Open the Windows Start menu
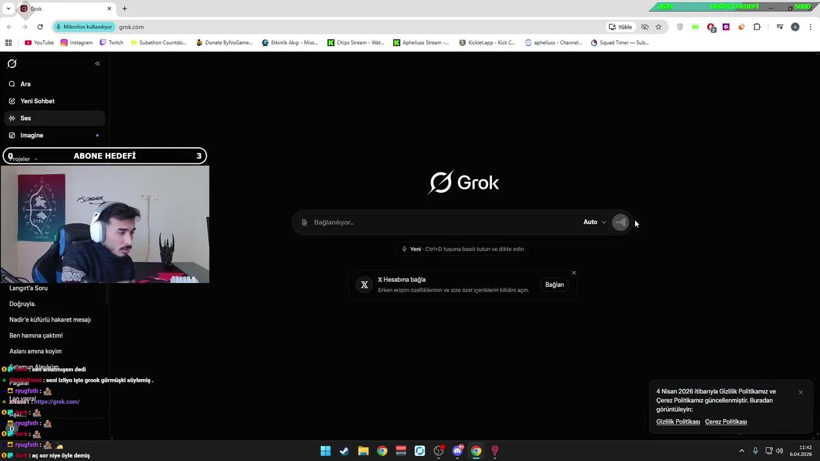Screen dimensions: 820x461 coord(325,451)
